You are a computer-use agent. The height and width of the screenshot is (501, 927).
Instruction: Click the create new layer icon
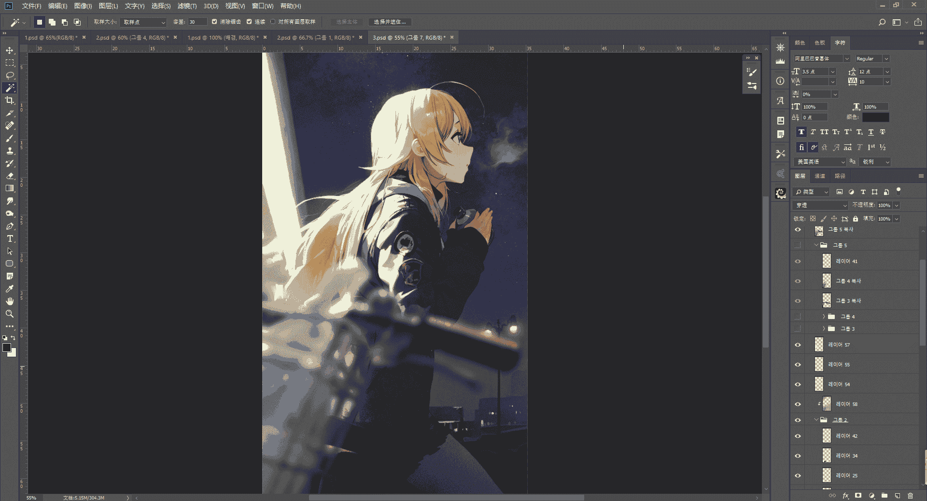(897, 496)
